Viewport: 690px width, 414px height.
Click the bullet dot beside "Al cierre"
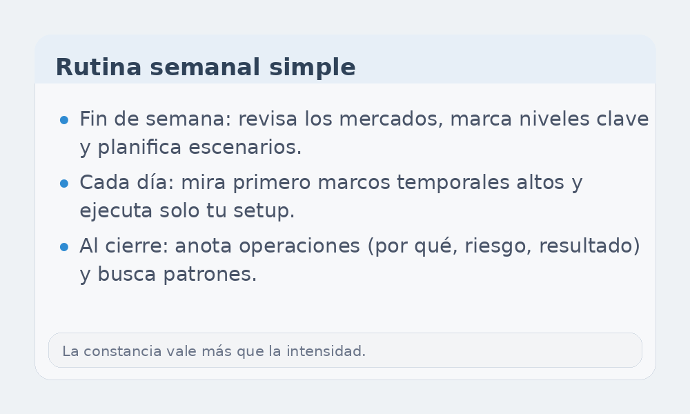click(x=64, y=247)
